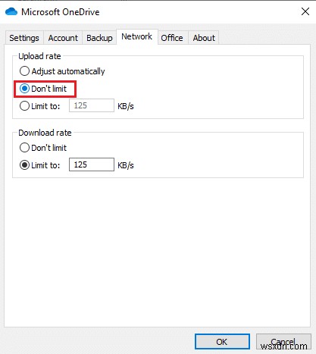Screen dimensions: 316x354
Task: Click the Download rate group label
Action: pos(45,133)
